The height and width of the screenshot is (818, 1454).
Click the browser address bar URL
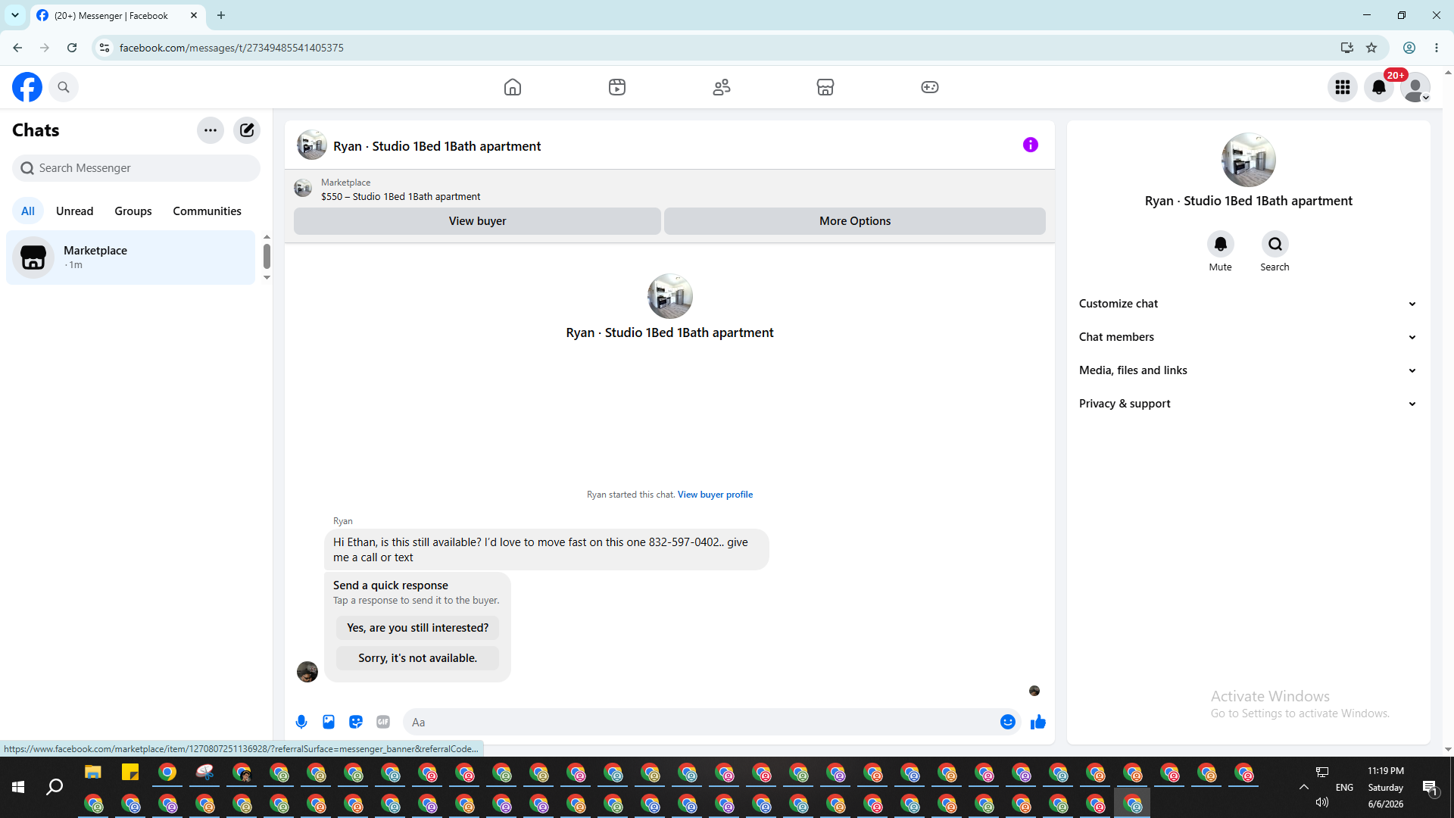point(232,48)
